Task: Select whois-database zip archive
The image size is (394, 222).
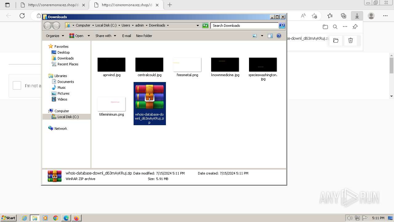Action: click(x=150, y=103)
